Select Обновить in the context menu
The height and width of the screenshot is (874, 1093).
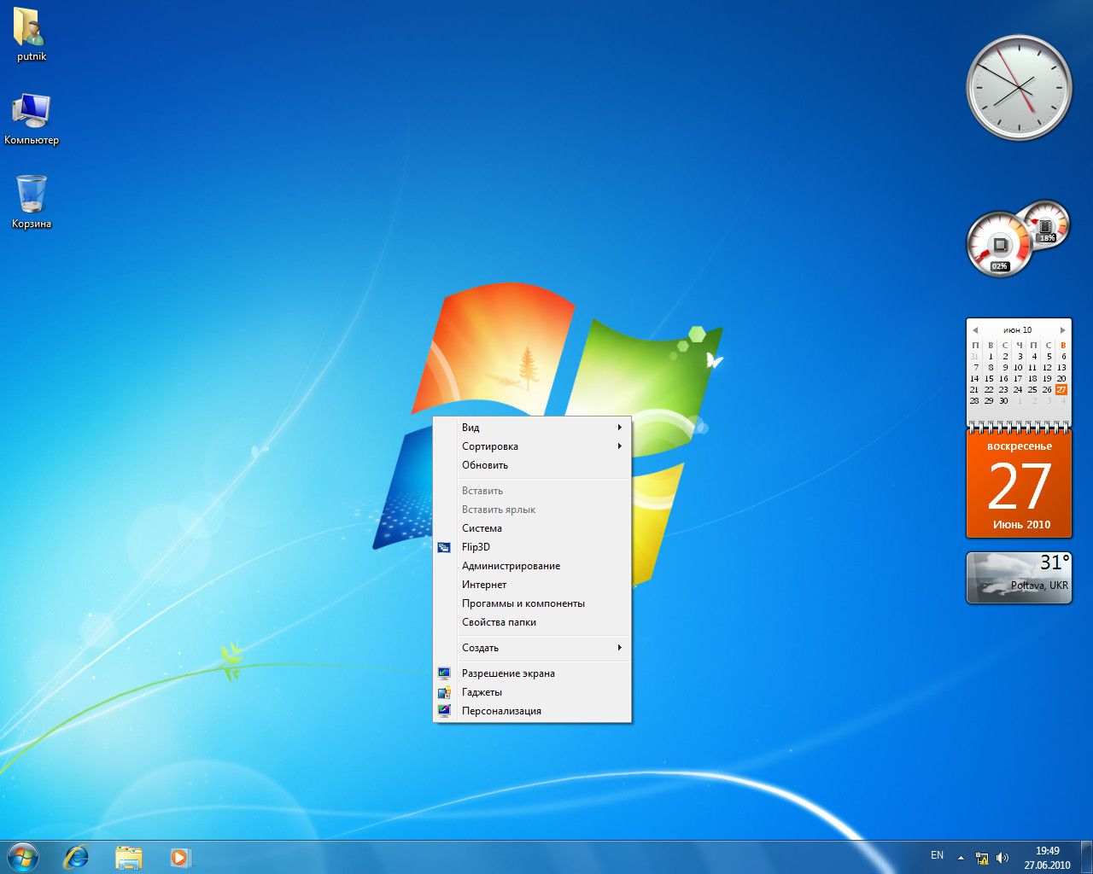pyautogui.click(x=485, y=465)
